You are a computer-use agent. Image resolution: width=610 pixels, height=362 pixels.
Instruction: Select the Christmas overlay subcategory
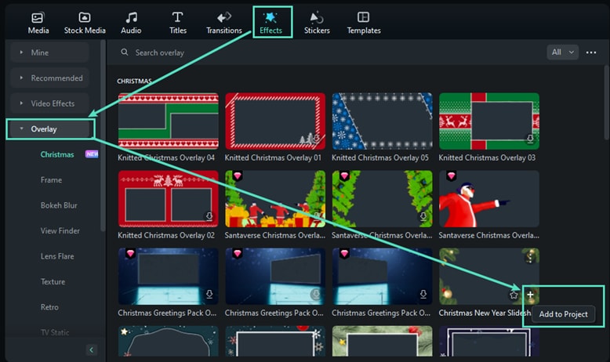pos(57,154)
